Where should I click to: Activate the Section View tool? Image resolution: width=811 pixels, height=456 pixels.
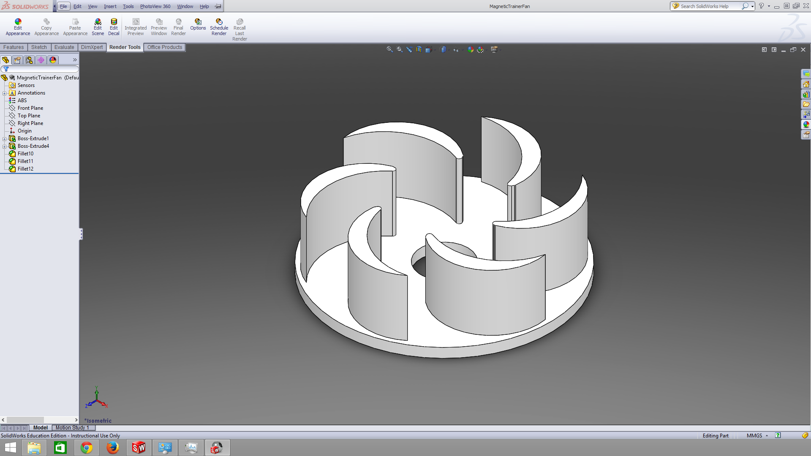pyautogui.click(x=419, y=49)
